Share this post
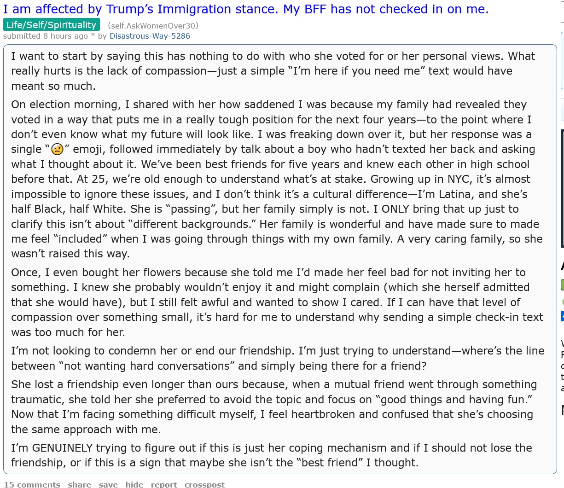564x488 pixels. (79, 484)
